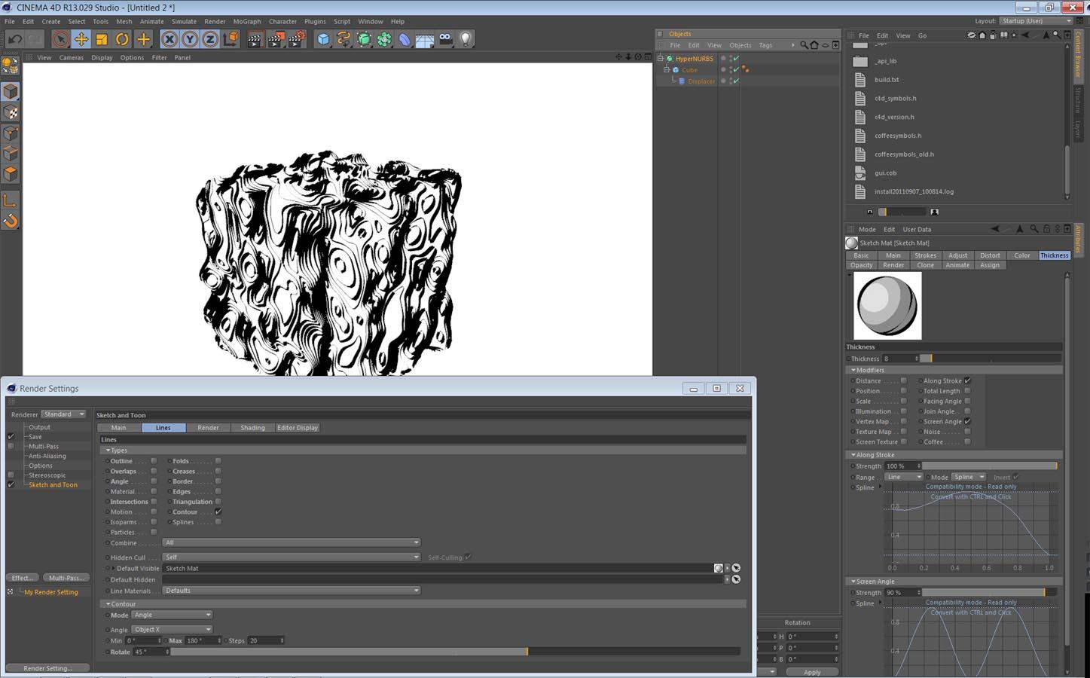
Task: Click the Camera object icon
Action: pos(445,39)
